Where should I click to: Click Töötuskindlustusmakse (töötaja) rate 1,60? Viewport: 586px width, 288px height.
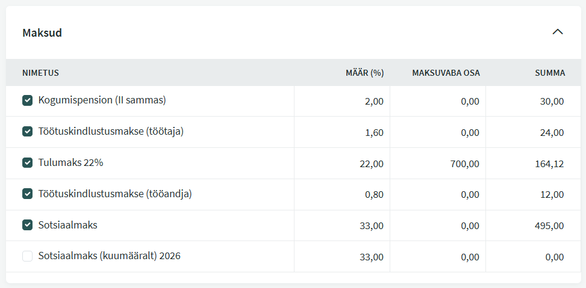coord(374,132)
